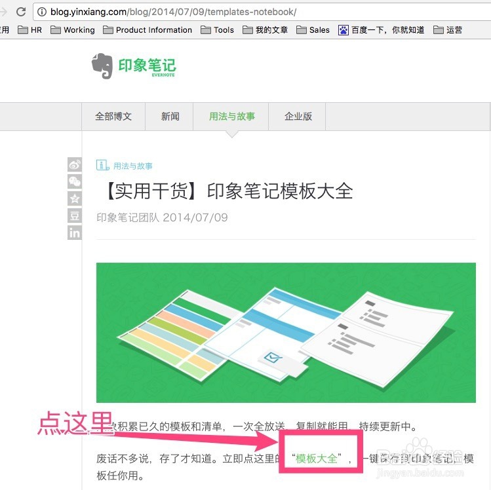This screenshot has width=491, height=490.
Task: Click the author line 印象笔记团队 2014/07/09
Action: pyautogui.click(x=162, y=217)
